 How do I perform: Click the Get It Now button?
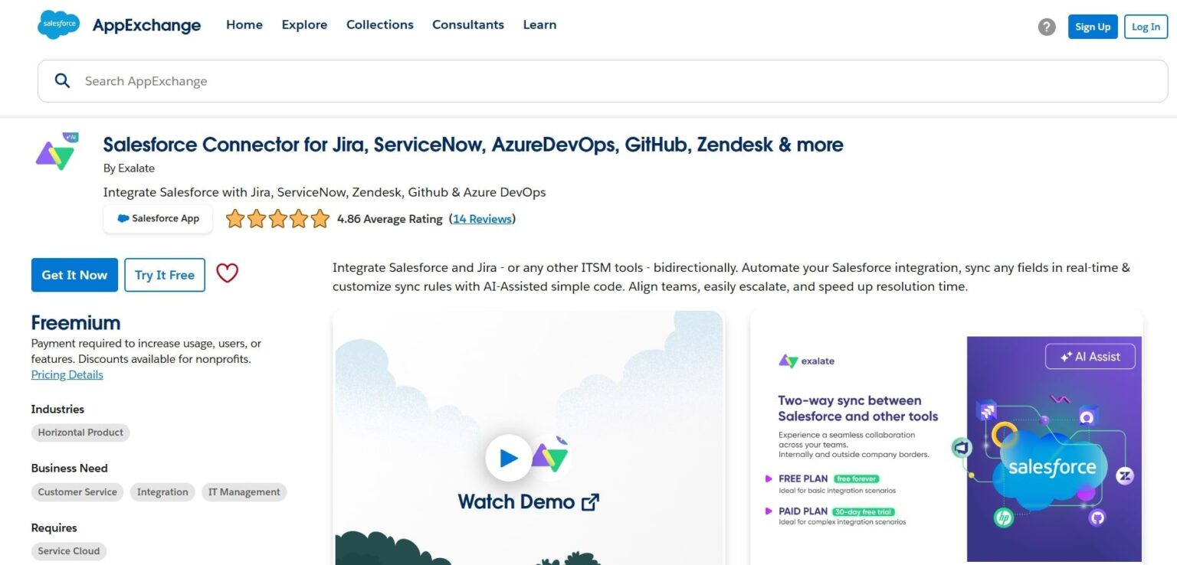[x=74, y=274]
